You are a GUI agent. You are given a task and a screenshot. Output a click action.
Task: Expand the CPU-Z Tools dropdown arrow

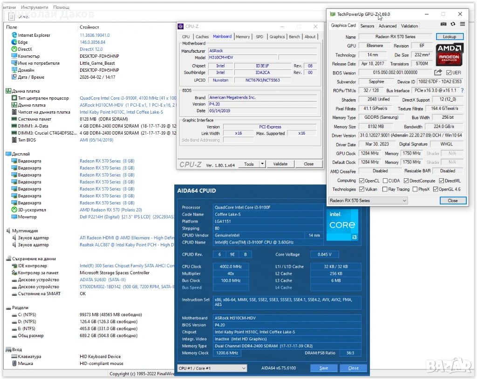[262, 164]
